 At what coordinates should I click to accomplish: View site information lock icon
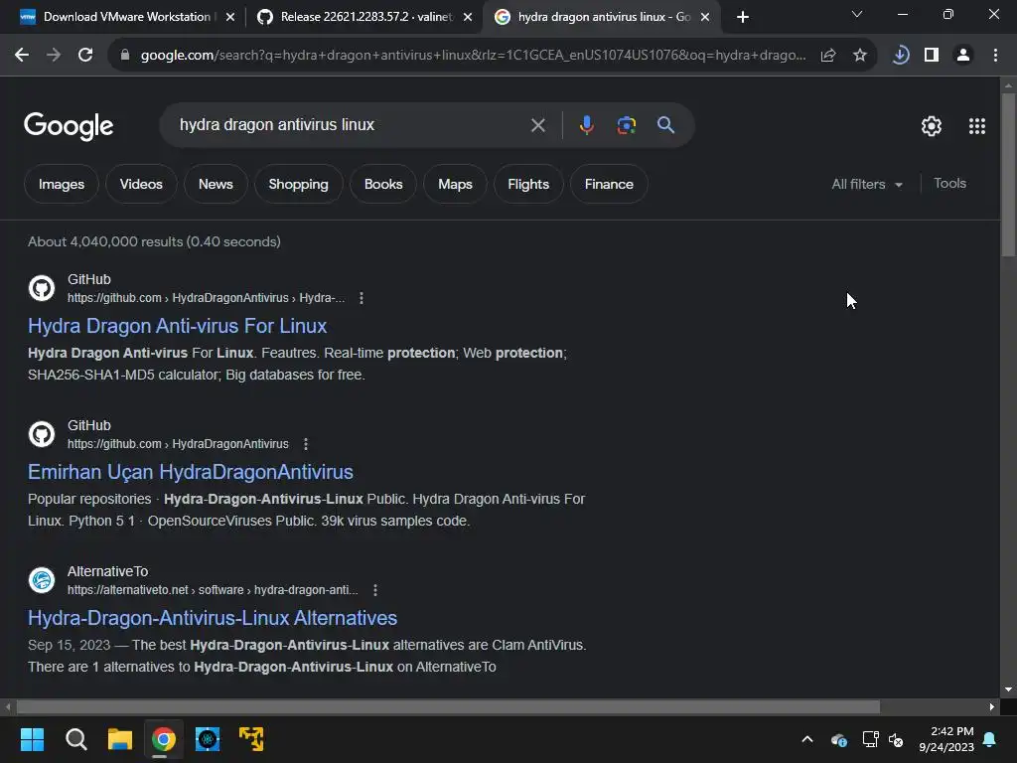[125, 56]
